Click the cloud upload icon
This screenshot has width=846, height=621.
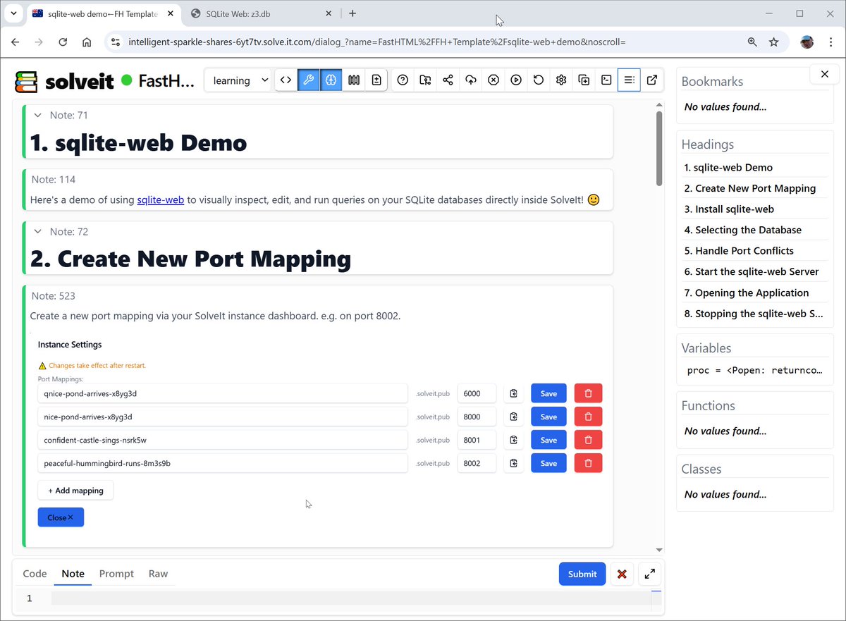pos(471,80)
